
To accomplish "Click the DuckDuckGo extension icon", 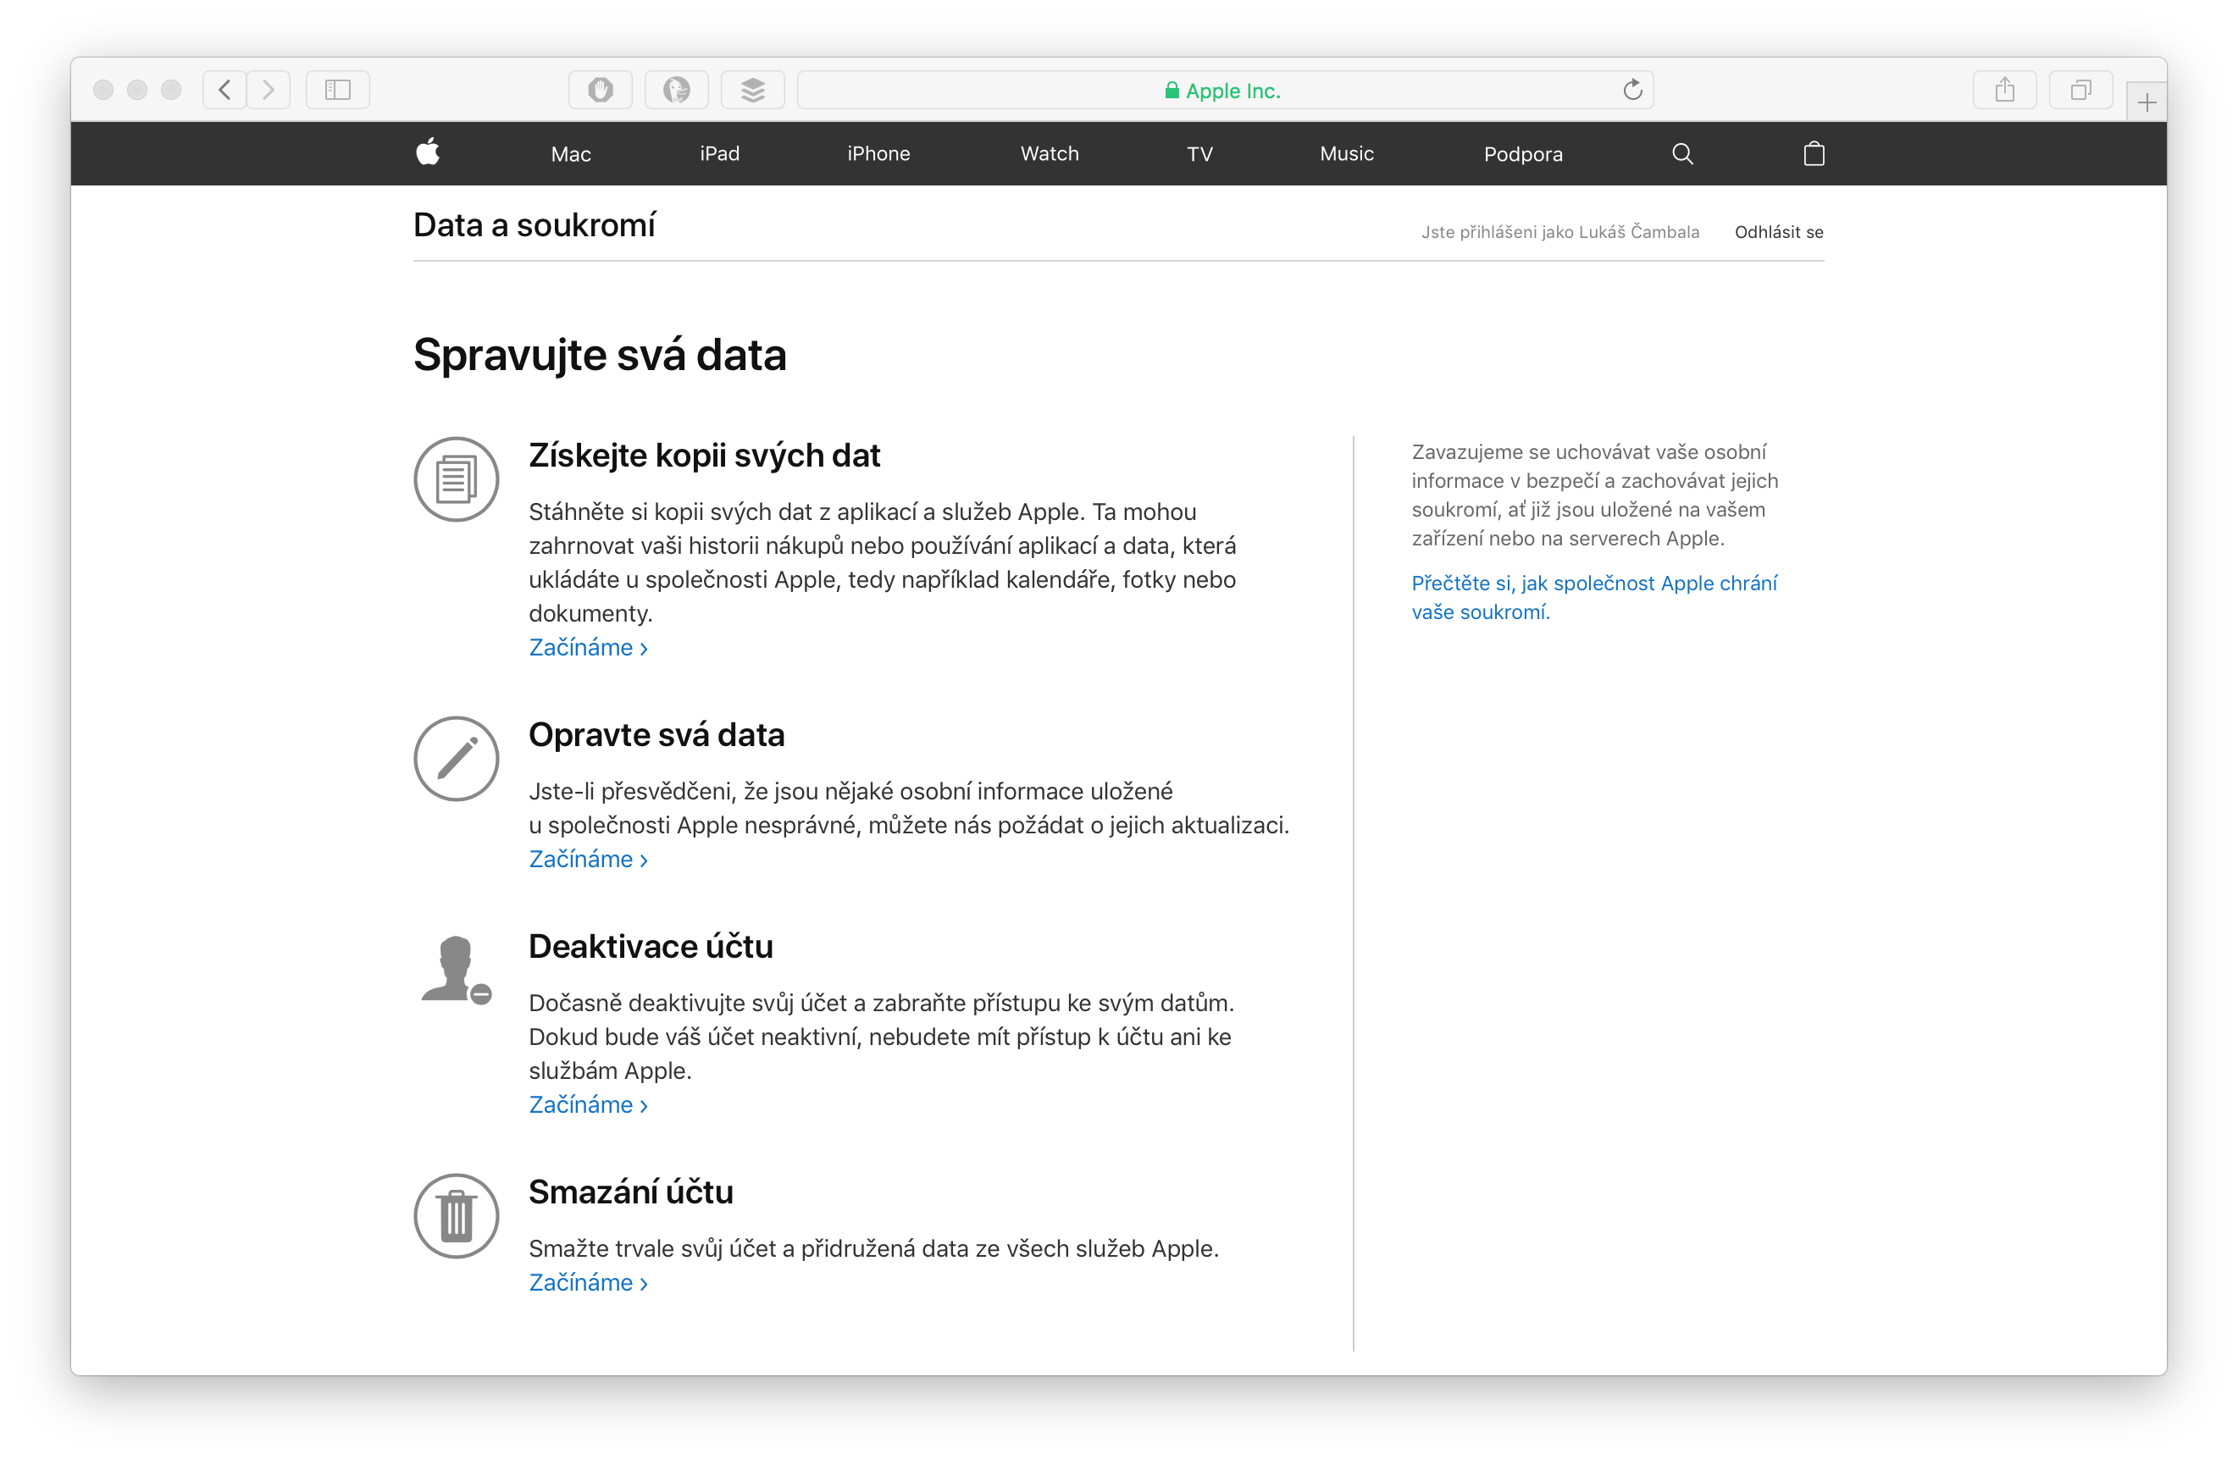I will pyautogui.click(x=676, y=91).
